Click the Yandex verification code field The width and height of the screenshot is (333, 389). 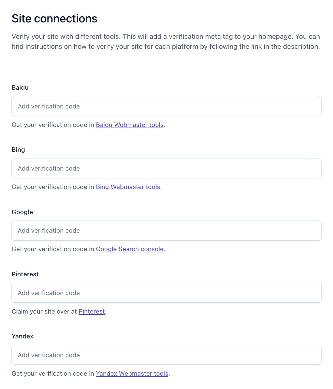tap(166, 355)
